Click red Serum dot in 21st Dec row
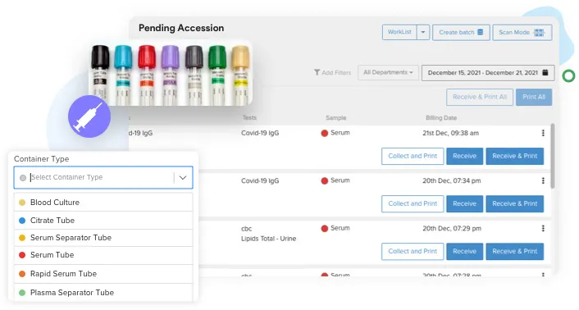This screenshot has height=310, width=579. 325,133
